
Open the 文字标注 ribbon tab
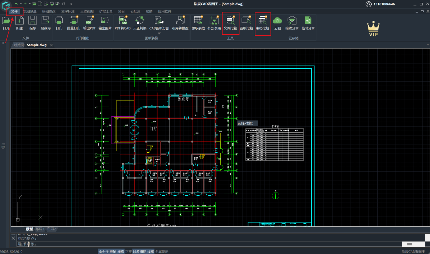pyautogui.click(x=68, y=11)
